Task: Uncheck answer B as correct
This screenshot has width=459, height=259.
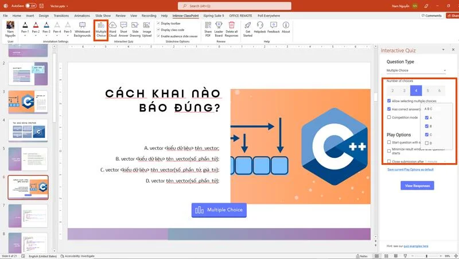Action: click(x=427, y=126)
